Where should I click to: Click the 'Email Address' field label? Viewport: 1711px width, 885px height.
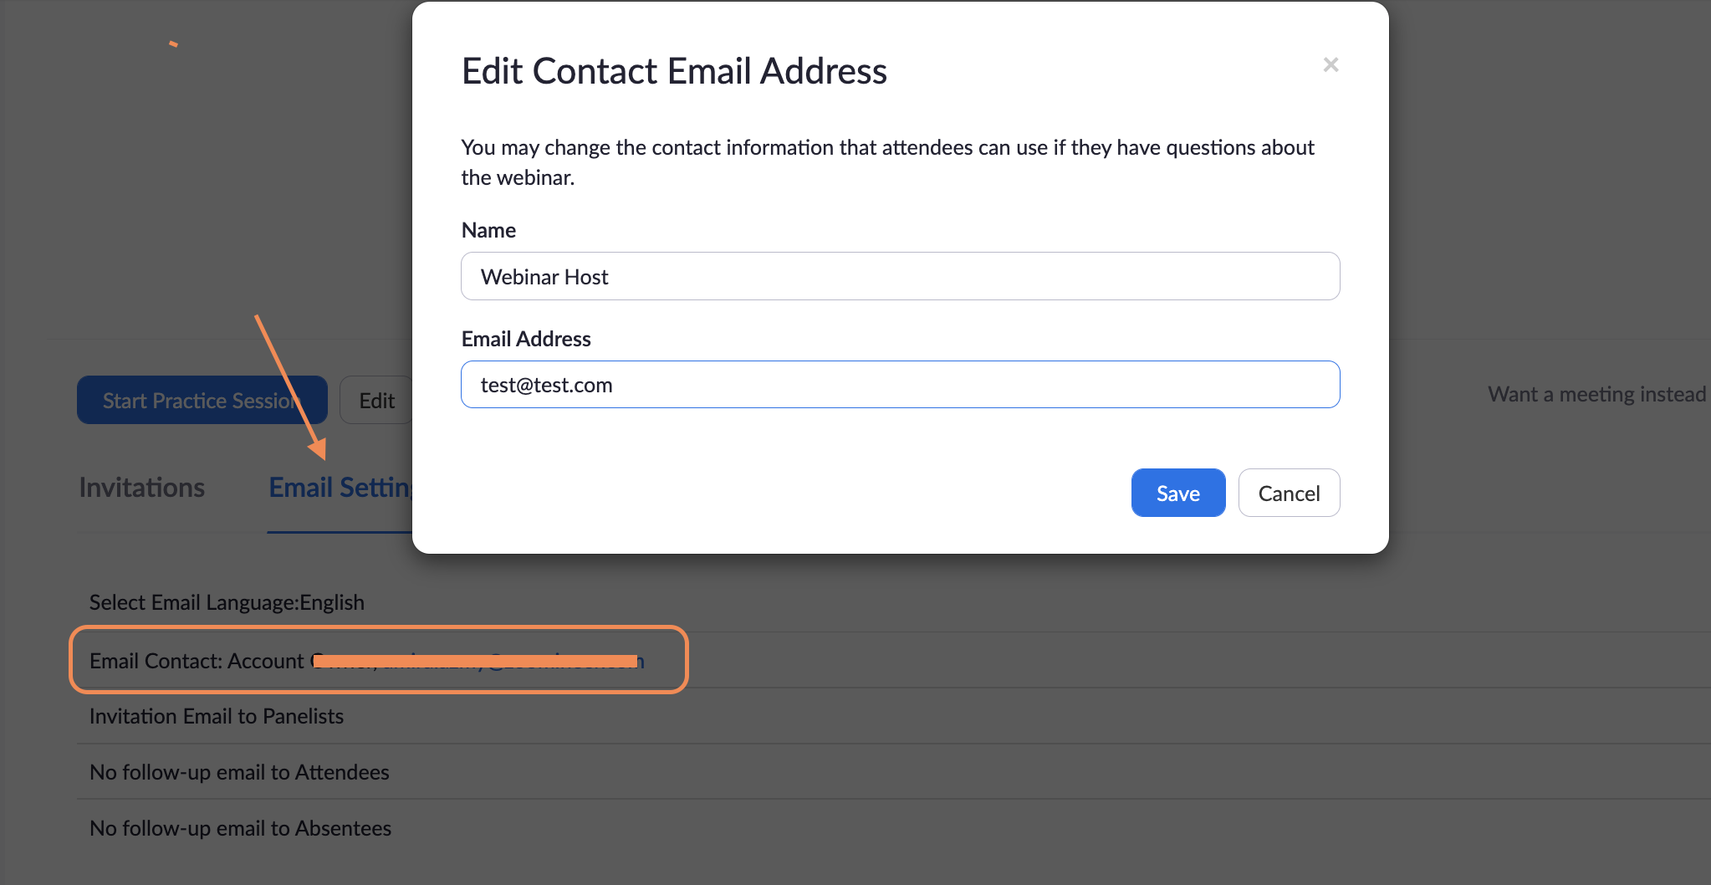pyautogui.click(x=526, y=340)
